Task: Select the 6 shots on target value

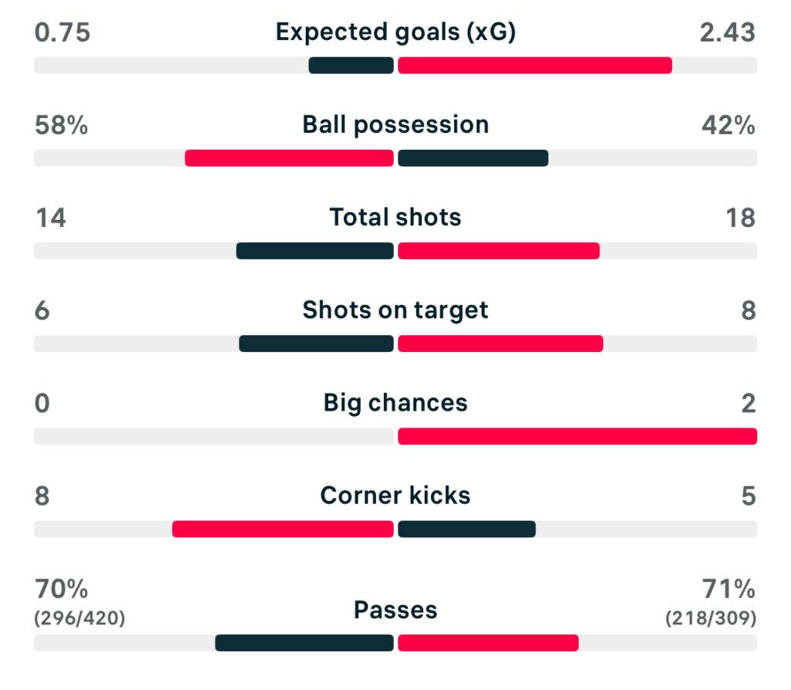Action: click(x=42, y=310)
